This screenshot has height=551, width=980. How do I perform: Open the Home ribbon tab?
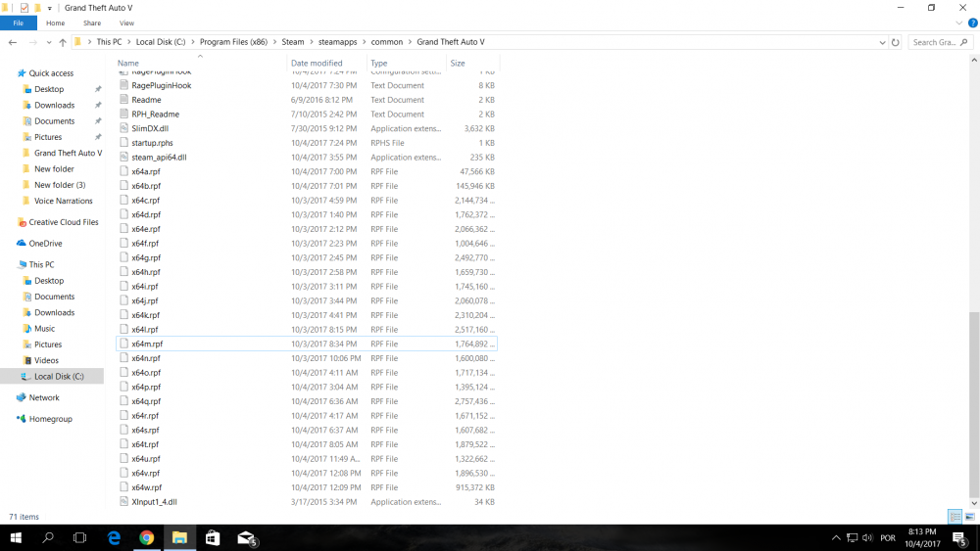[x=55, y=23]
